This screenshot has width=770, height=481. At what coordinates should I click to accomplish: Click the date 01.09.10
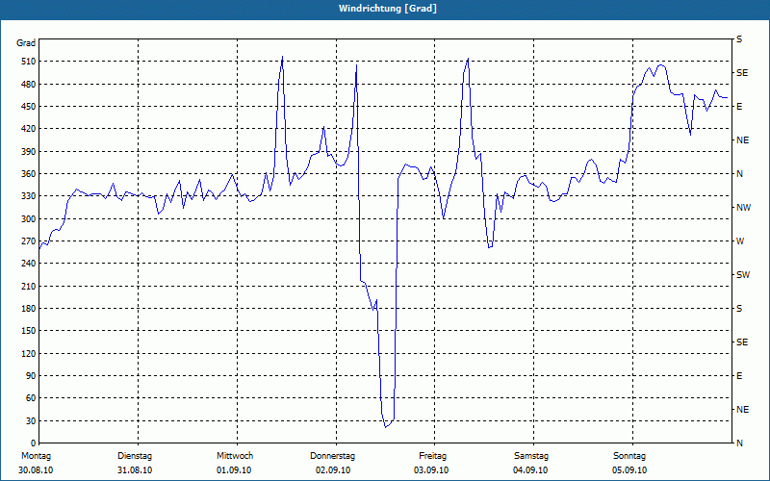pyautogui.click(x=234, y=470)
